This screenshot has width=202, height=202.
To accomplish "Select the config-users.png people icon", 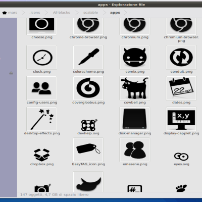I will click(41, 88).
